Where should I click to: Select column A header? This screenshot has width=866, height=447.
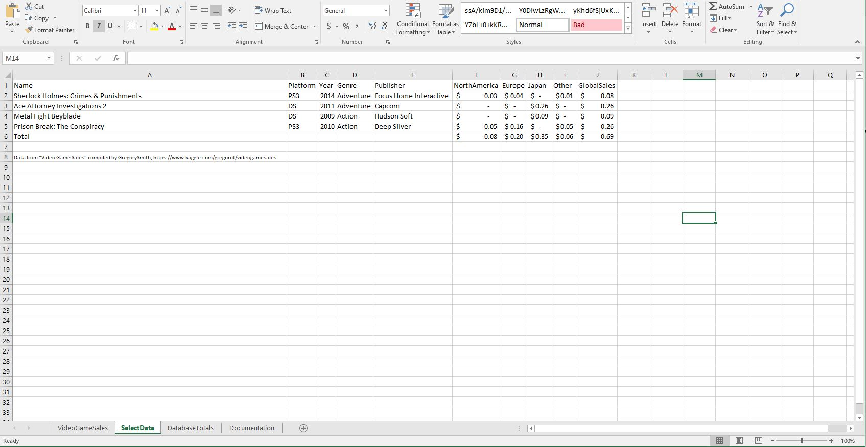[x=150, y=75]
